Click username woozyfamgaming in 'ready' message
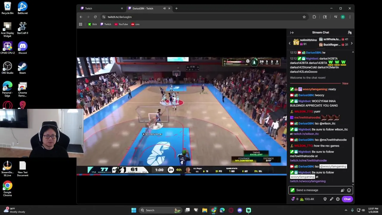 click(315, 89)
